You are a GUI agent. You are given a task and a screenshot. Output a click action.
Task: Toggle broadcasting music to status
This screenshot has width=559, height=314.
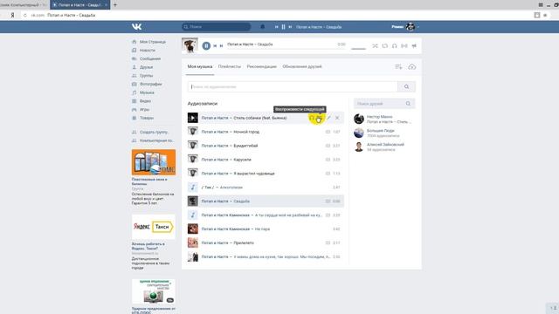[x=404, y=46]
